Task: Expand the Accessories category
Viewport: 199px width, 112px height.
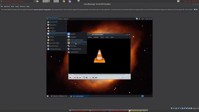Action: 57,22
